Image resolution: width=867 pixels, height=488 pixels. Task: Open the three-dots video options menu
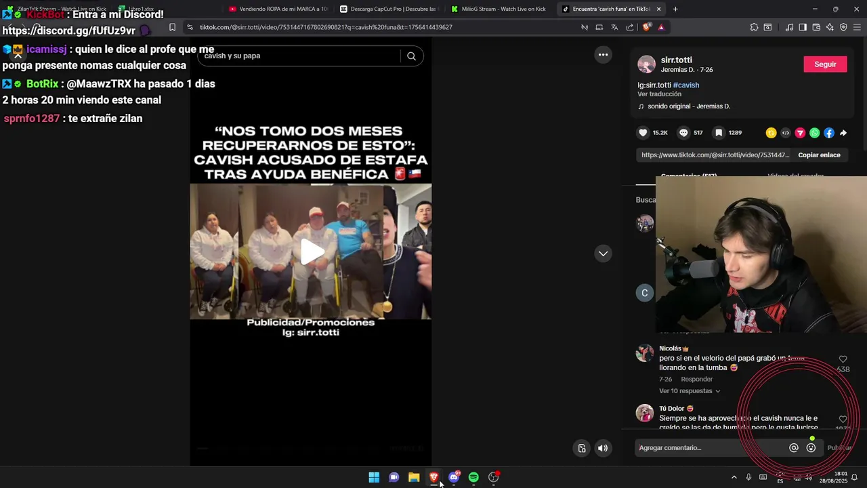(603, 54)
